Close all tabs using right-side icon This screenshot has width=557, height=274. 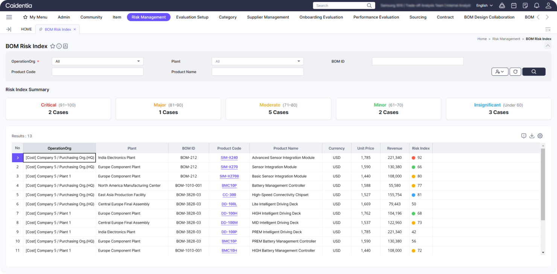point(548,29)
